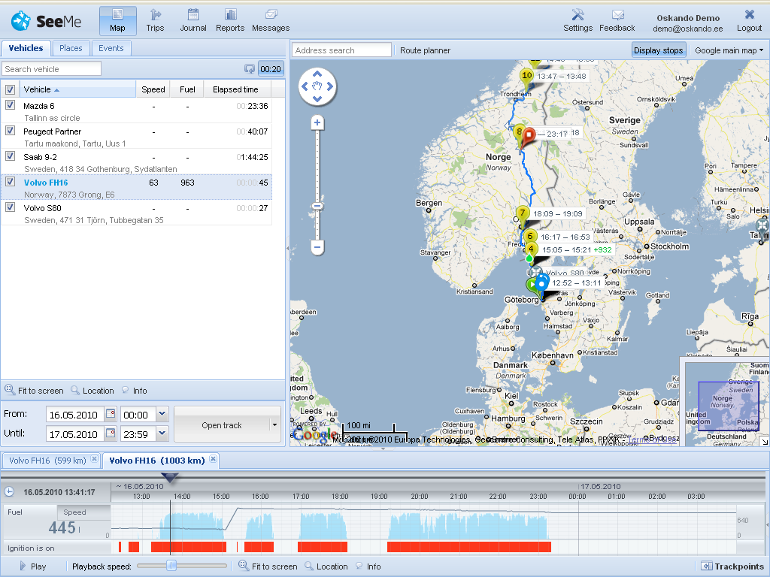Open the Trips section
The height and width of the screenshot is (577, 770).
click(155, 20)
